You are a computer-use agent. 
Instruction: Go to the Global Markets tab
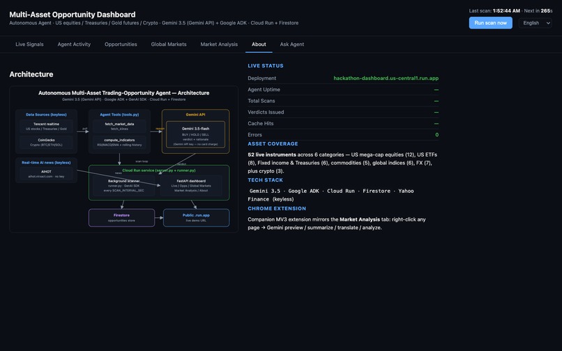coord(169,45)
